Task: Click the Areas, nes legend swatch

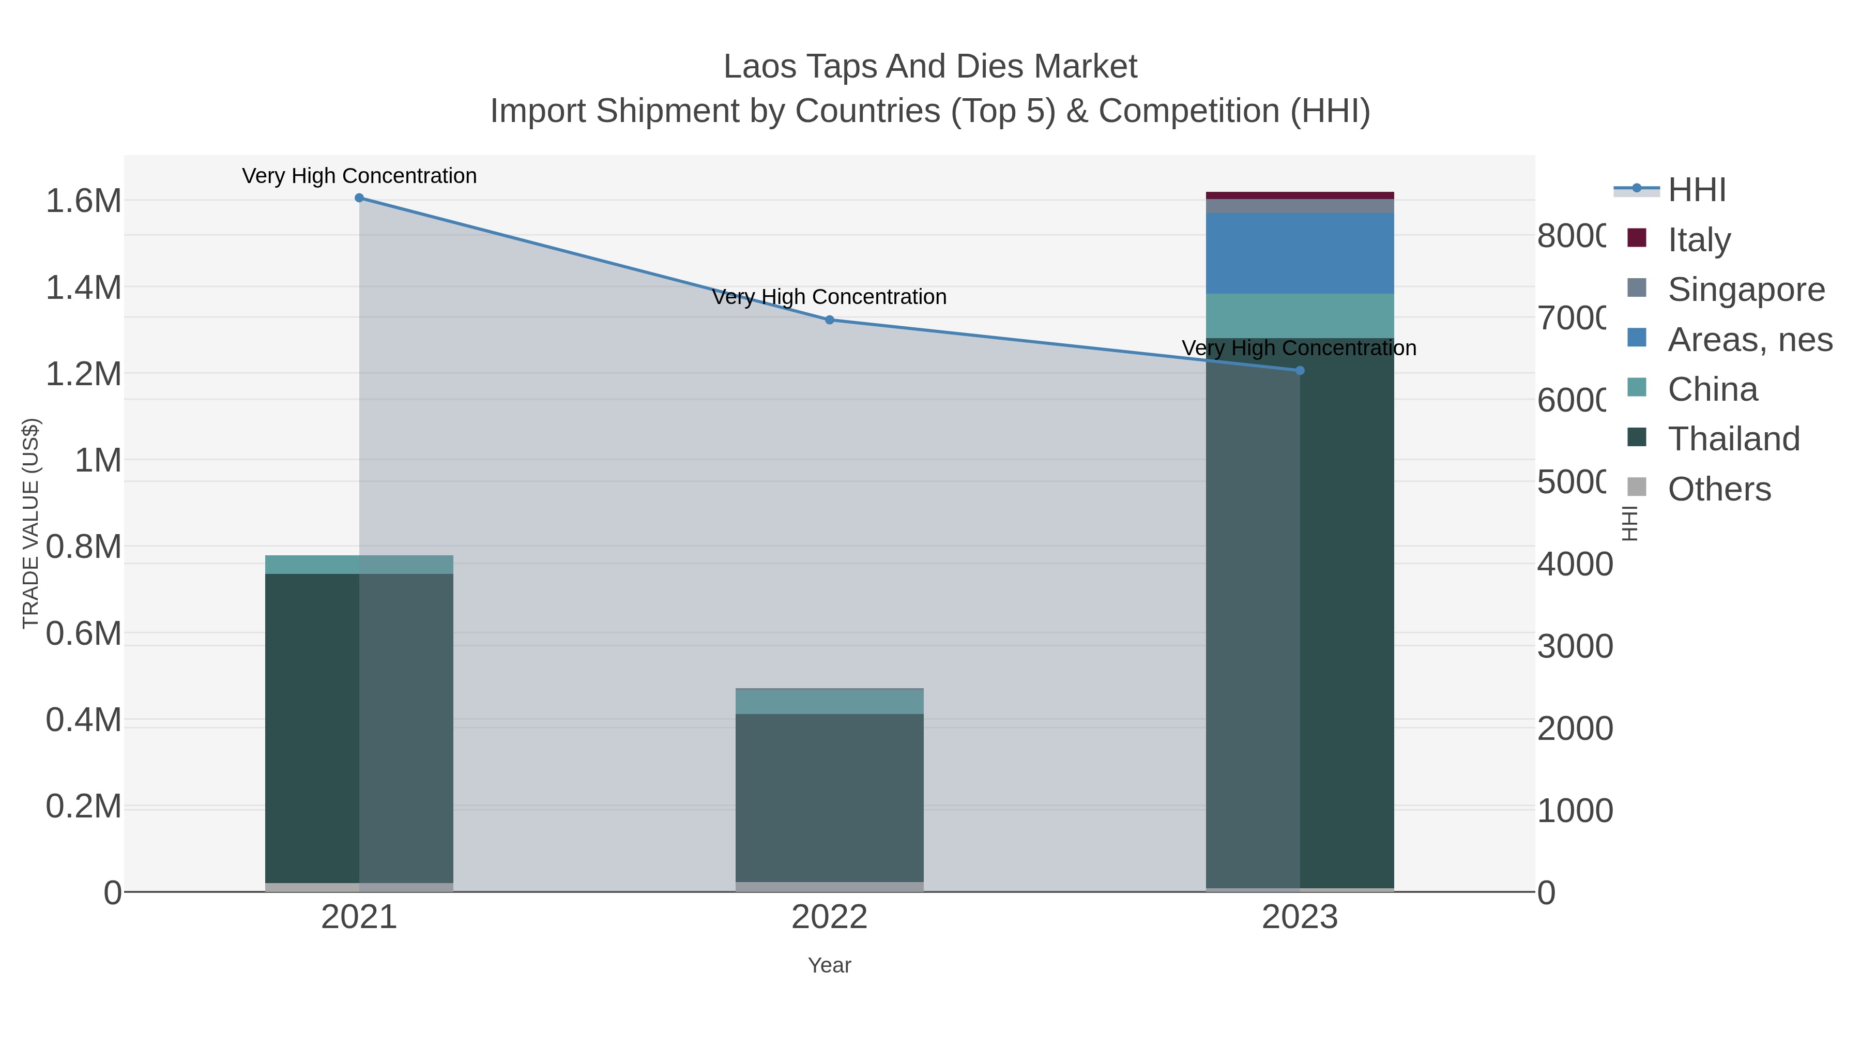Action: 1637,338
